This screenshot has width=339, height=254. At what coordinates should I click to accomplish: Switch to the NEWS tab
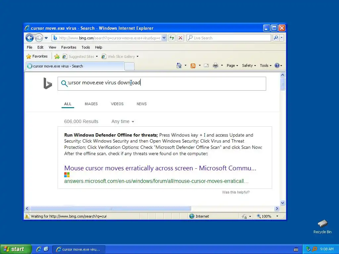[x=142, y=104]
